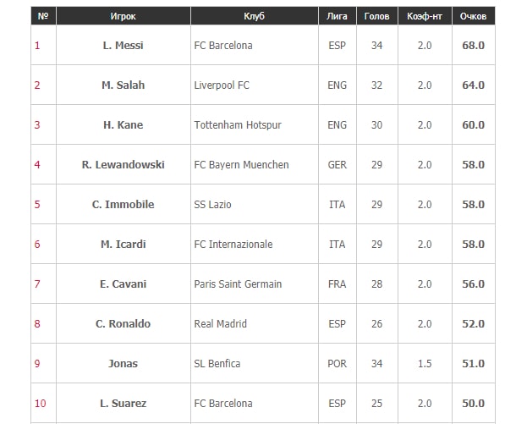Click the Игрок column header

point(123,16)
